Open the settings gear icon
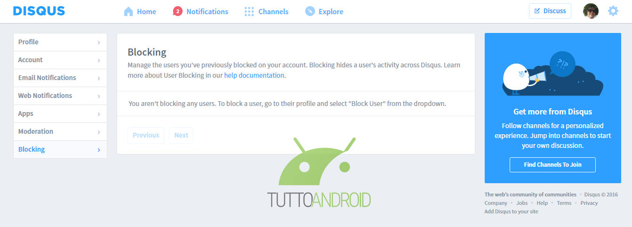 pyautogui.click(x=613, y=11)
